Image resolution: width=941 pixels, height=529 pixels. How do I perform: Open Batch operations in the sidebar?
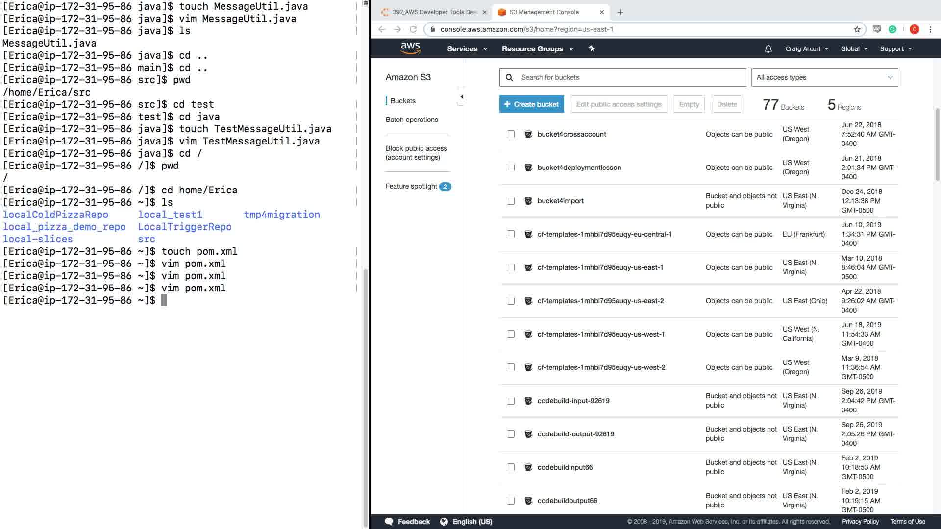point(412,120)
